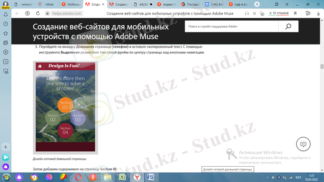This screenshot has height=182, width=324.
Task: Open the chat support bubble icon
Action: (x=303, y=144)
